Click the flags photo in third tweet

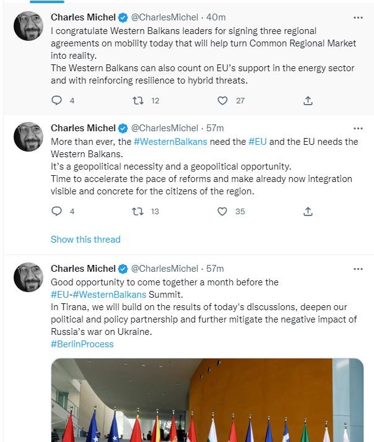pos(207,400)
